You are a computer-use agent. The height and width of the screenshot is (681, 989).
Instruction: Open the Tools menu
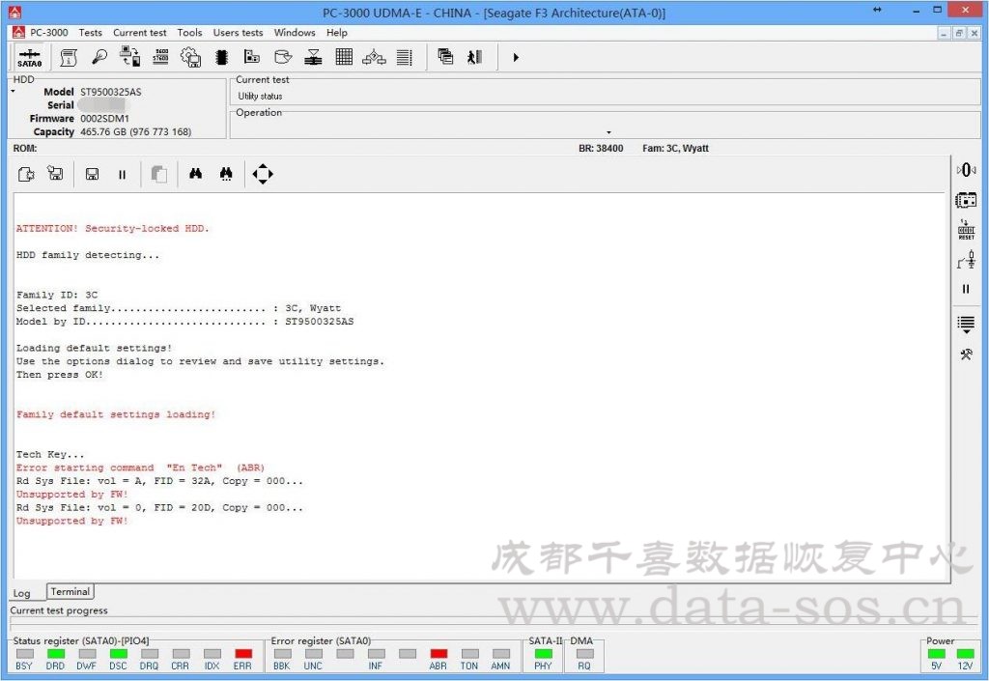tap(189, 32)
